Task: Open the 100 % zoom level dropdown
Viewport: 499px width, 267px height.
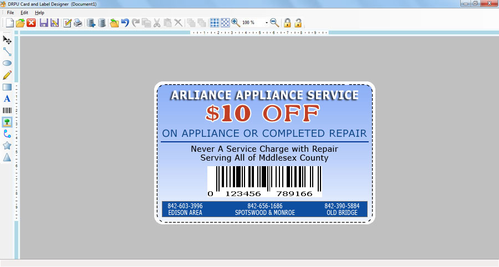Action: (266, 23)
